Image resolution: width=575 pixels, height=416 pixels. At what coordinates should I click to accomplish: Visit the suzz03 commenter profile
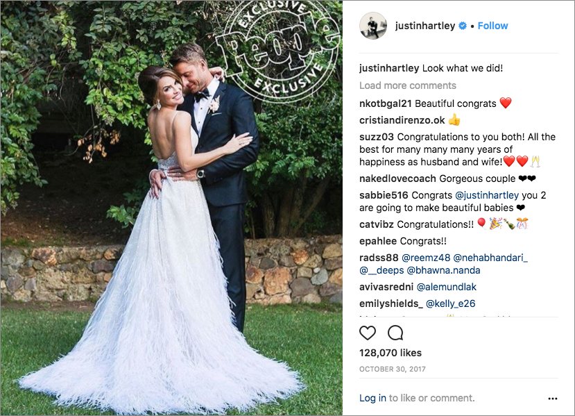pos(376,137)
